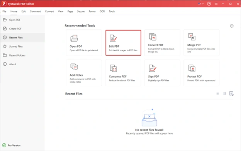Open the language flag dropdown

click(201, 4)
